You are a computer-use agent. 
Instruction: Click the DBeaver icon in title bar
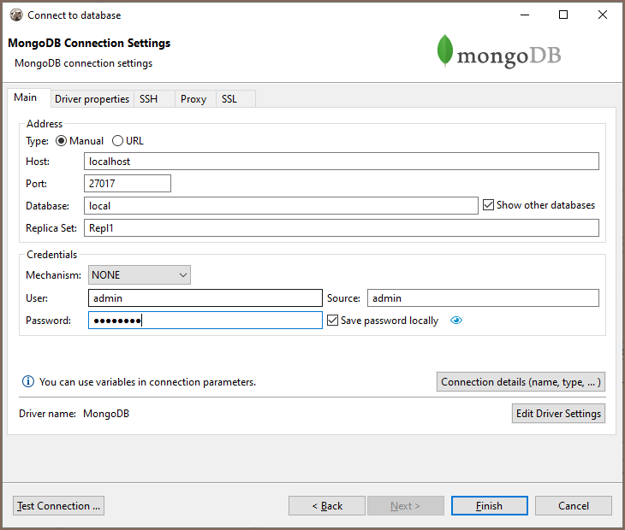(15, 15)
